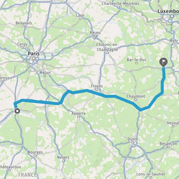Click the Troyes city marker
The image size is (179, 179).
point(97,89)
